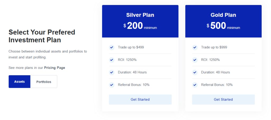
Task: Click the Silver Plan header title
Action: pyautogui.click(x=140, y=15)
